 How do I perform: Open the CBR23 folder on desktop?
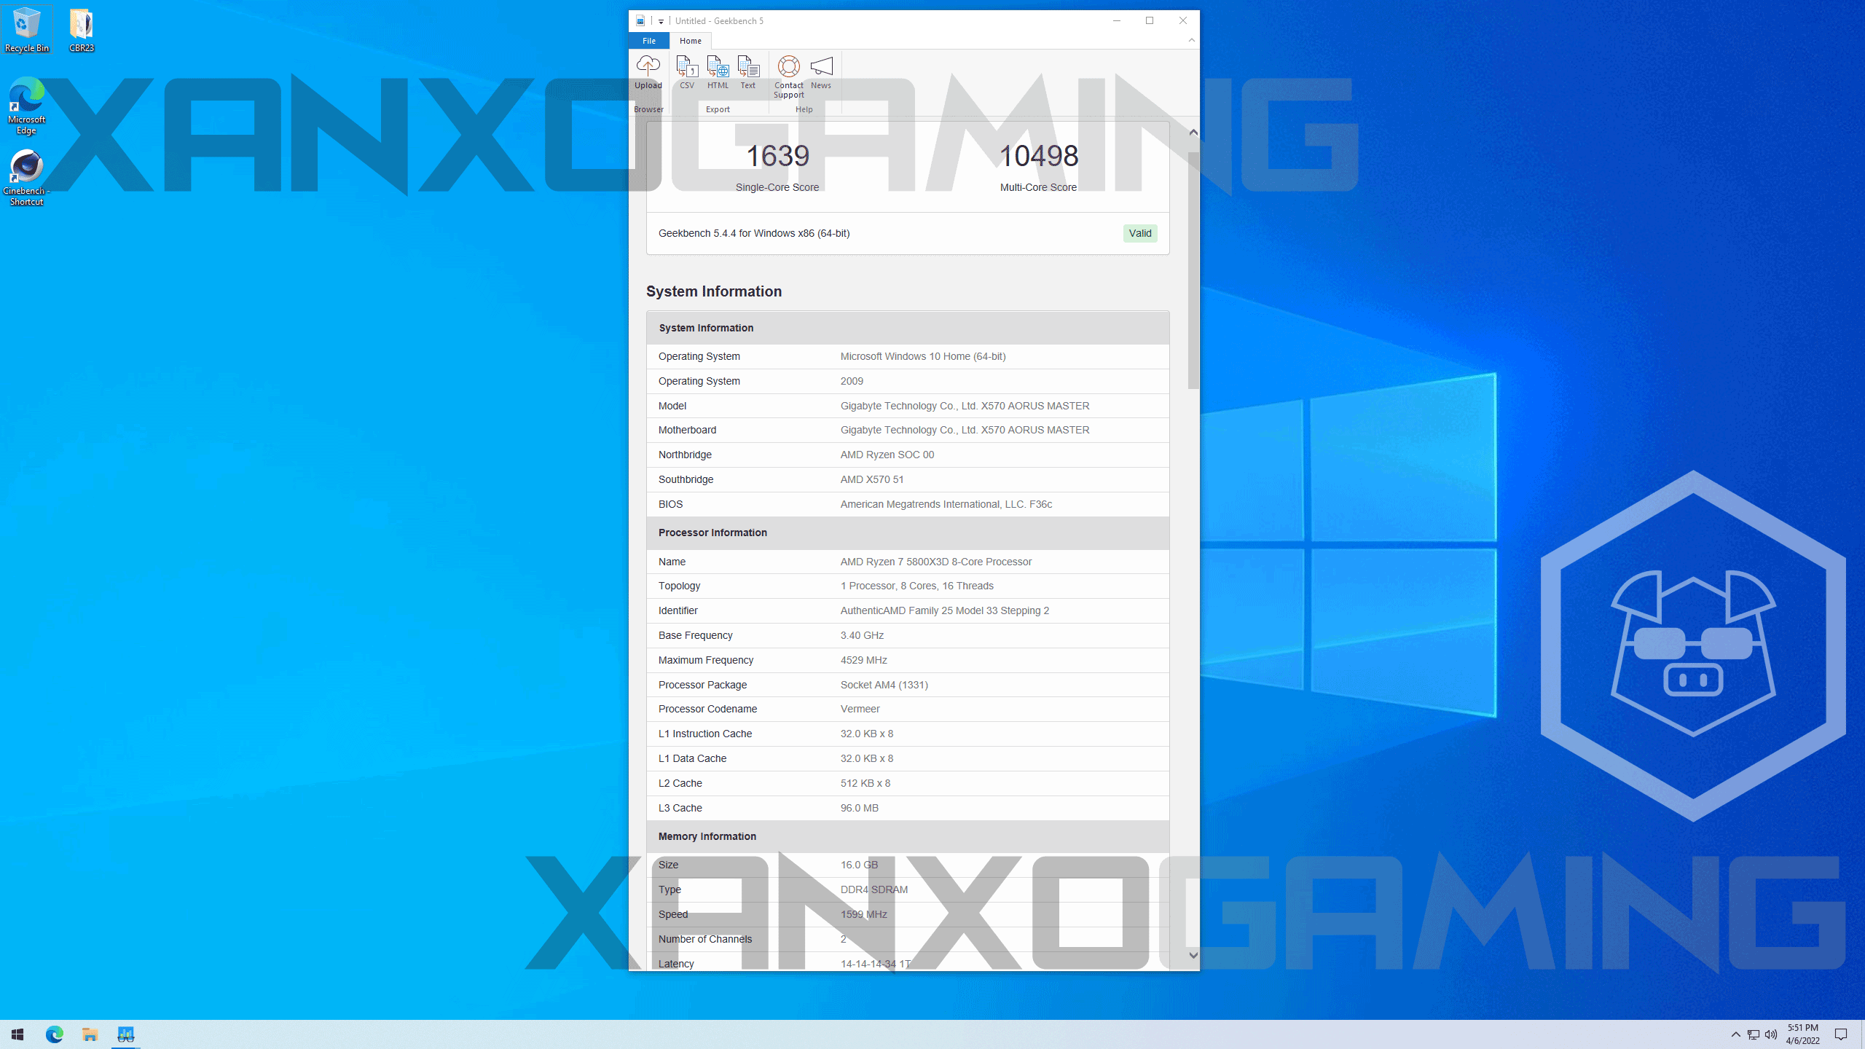pyautogui.click(x=81, y=30)
